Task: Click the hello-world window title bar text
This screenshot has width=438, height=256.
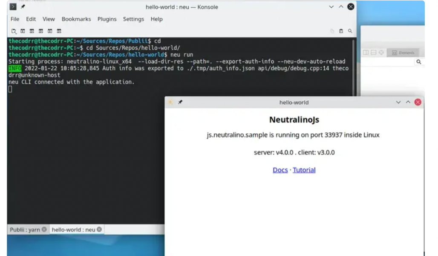Action: coord(294,102)
